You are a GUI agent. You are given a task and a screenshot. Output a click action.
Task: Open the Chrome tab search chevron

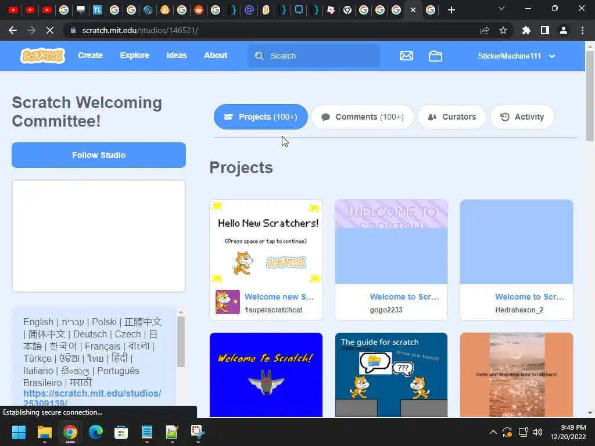pos(501,8)
